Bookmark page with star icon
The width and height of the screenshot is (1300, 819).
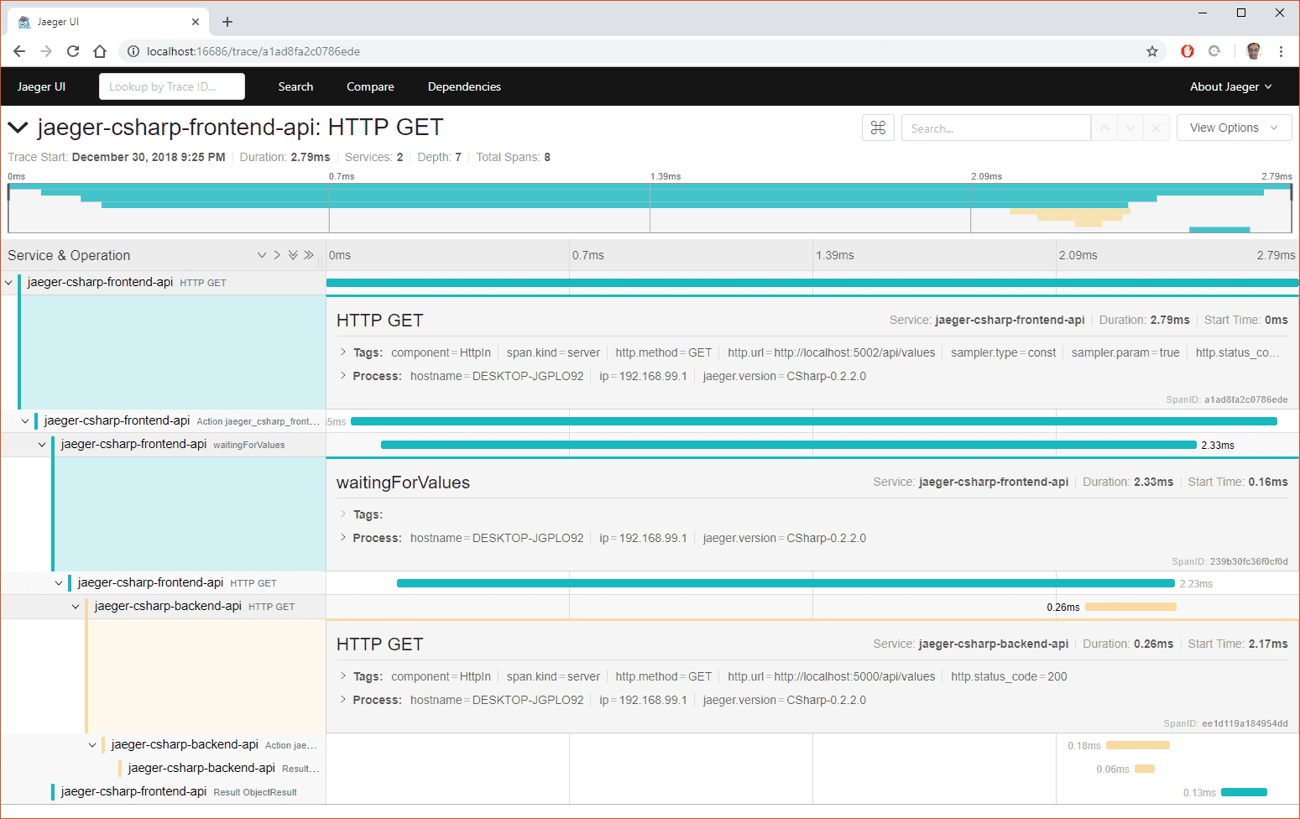pos(1152,51)
